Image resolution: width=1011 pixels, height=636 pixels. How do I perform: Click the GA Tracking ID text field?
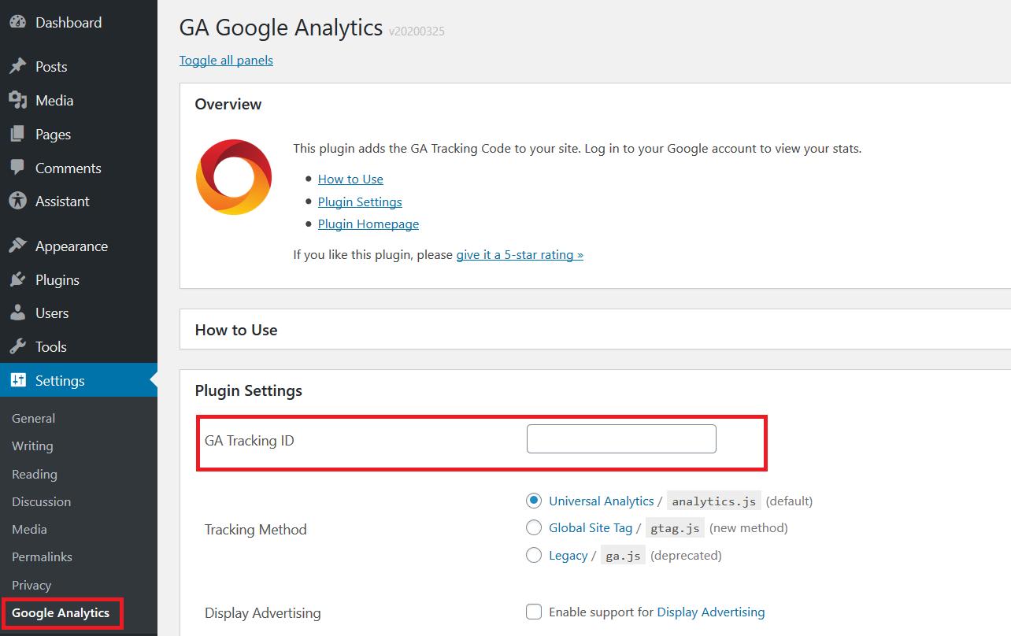pyautogui.click(x=621, y=439)
